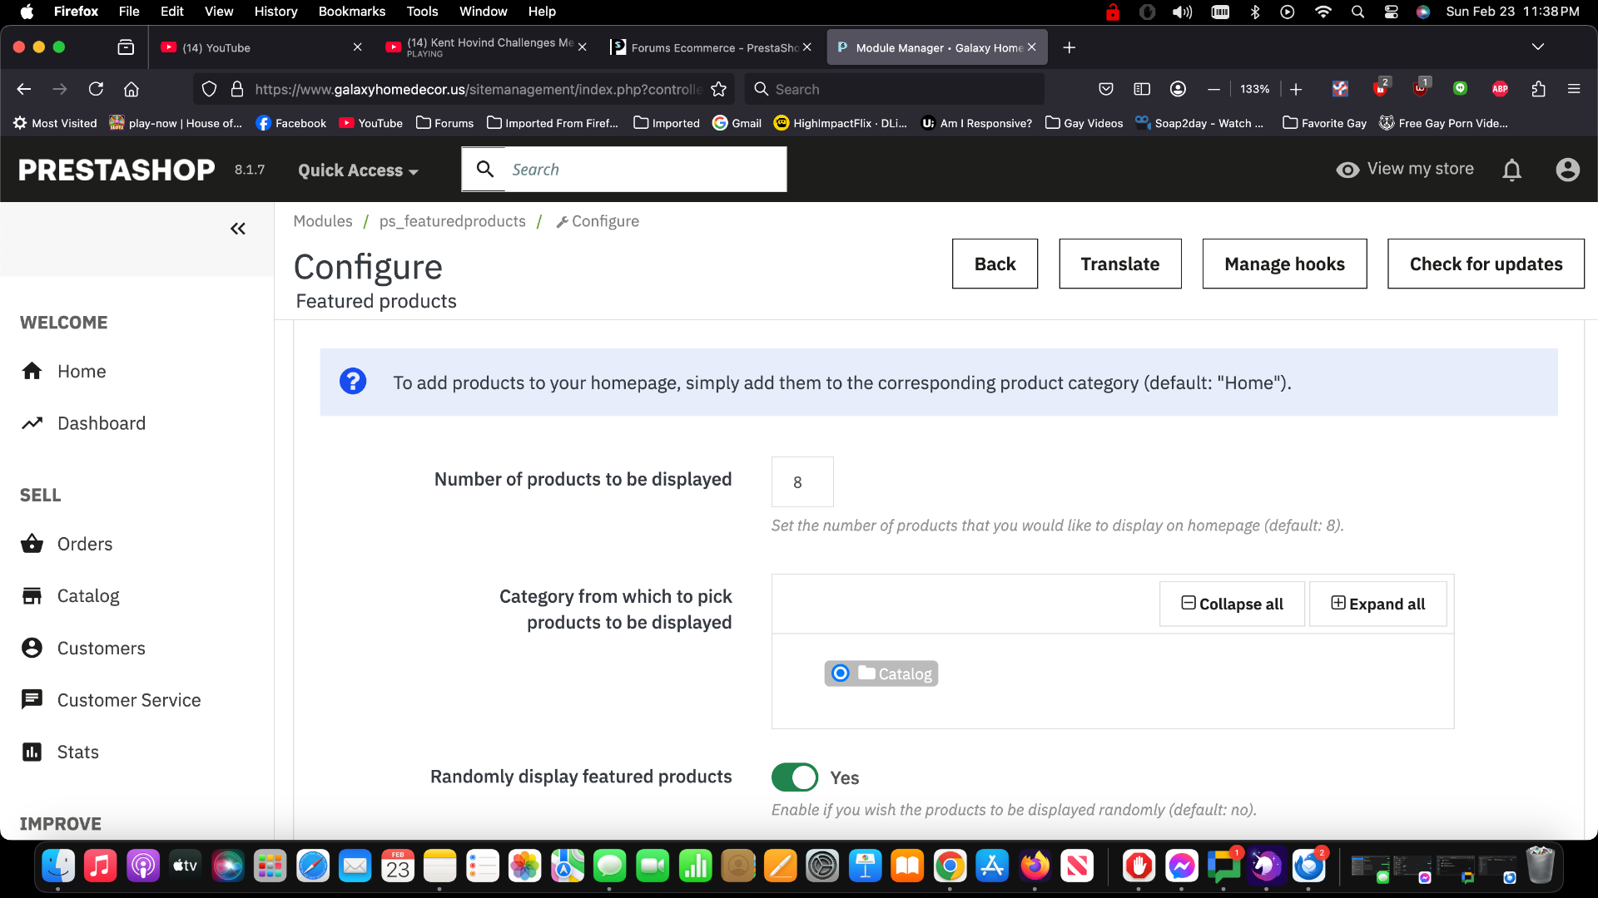Screen dimensions: 1598x898
Task: Reload the current page in Firefox
Action: [96, 89]
